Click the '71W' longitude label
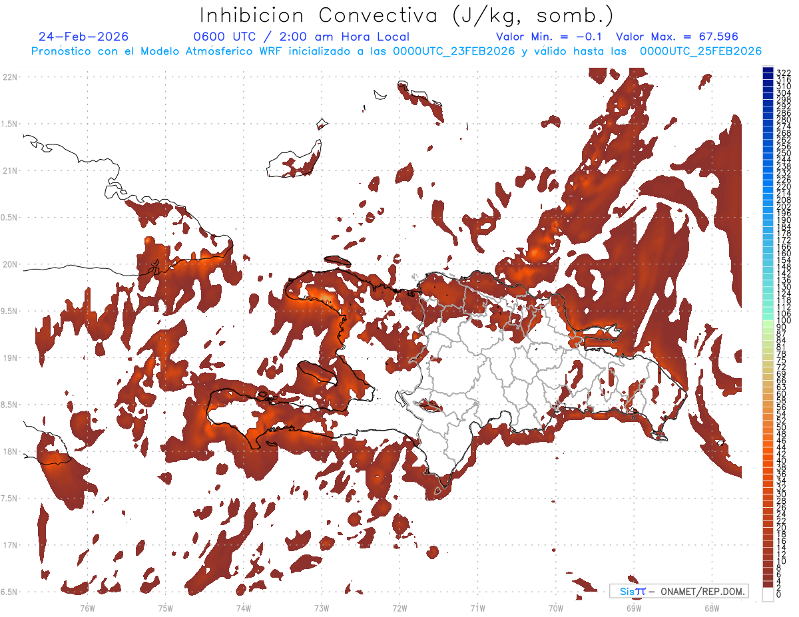This screenshot has height=617, width=799. (x=477, y=608)
